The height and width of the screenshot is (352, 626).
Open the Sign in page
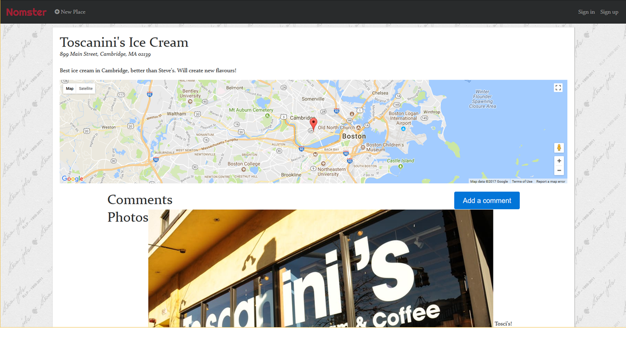(x=586, y=12)
